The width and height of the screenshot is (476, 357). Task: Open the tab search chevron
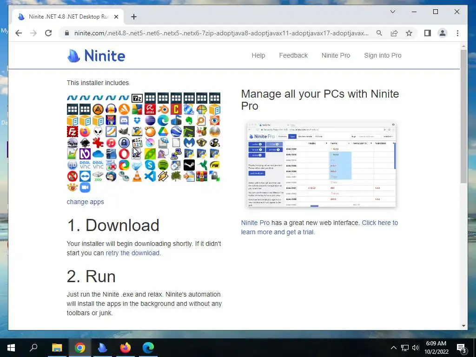coord(392,12)
